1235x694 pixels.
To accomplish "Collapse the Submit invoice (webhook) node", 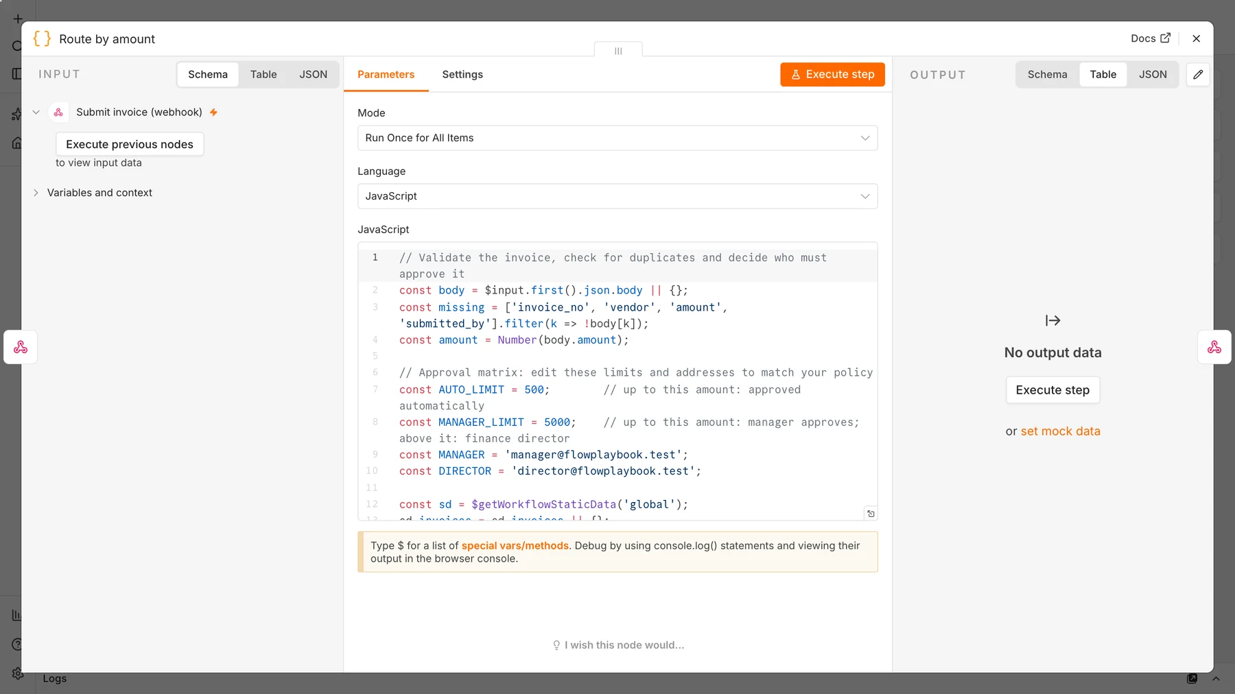I will point(36,112).
